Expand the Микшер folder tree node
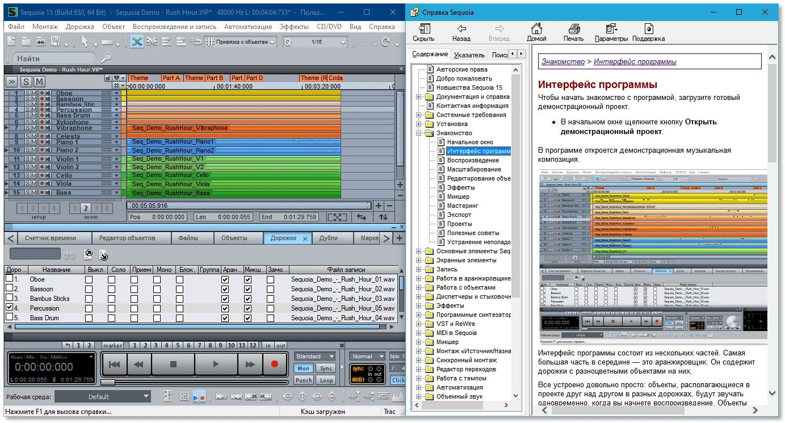785x423 pixels. click(x=419, y=342)
